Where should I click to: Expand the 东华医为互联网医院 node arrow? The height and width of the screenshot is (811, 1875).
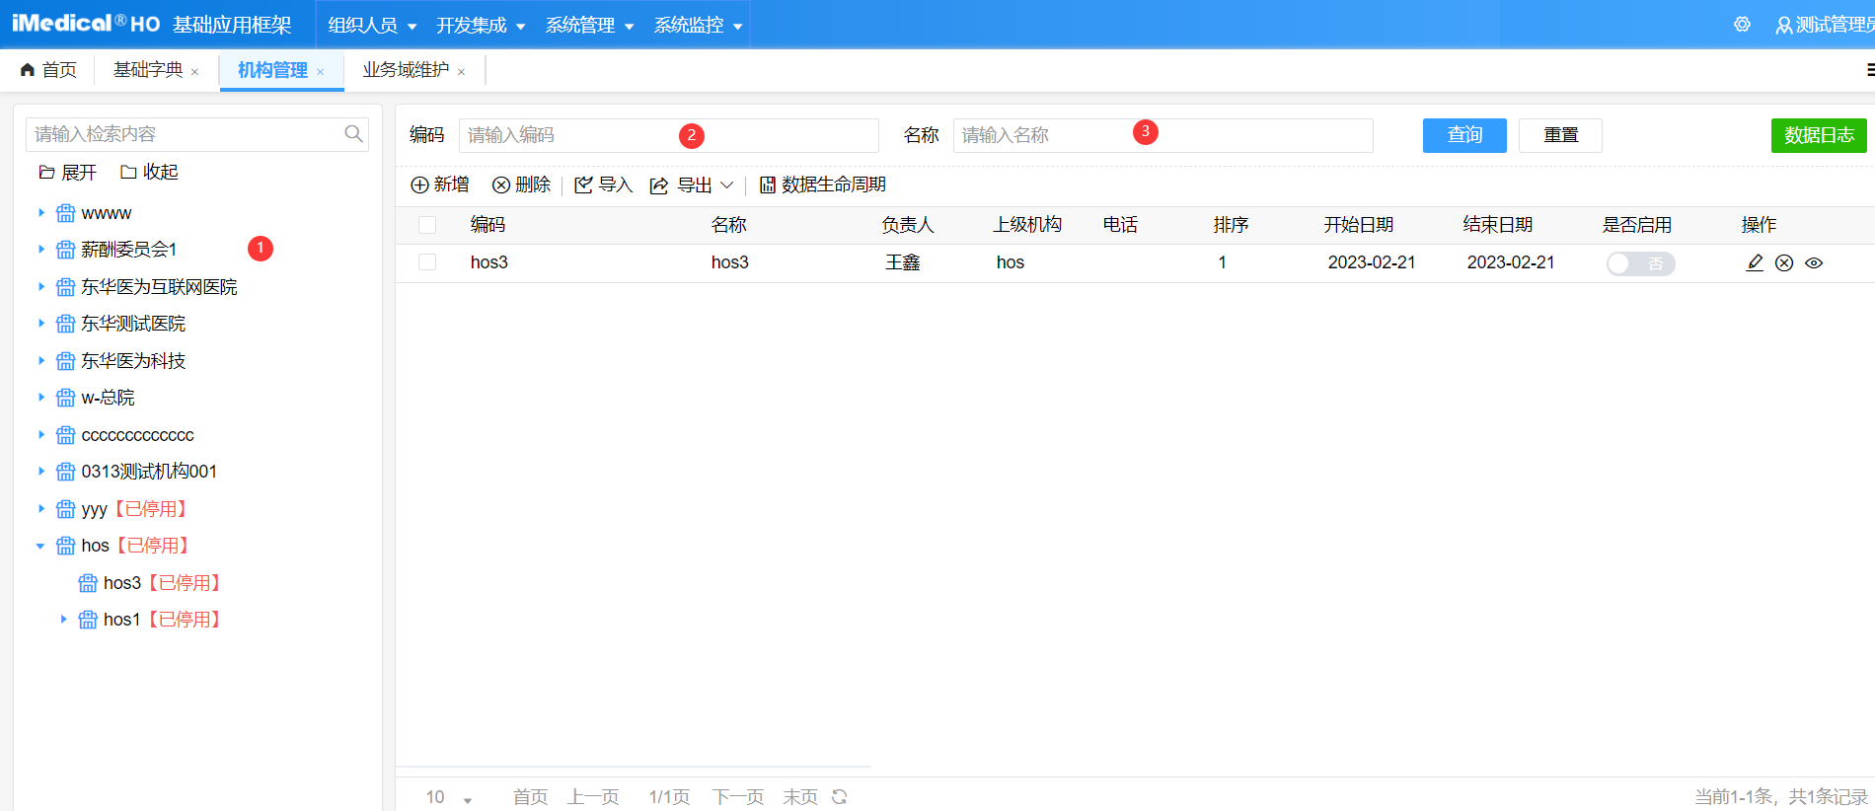[40, 287]
